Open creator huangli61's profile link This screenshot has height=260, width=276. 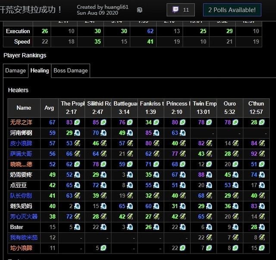coord(116,7)
